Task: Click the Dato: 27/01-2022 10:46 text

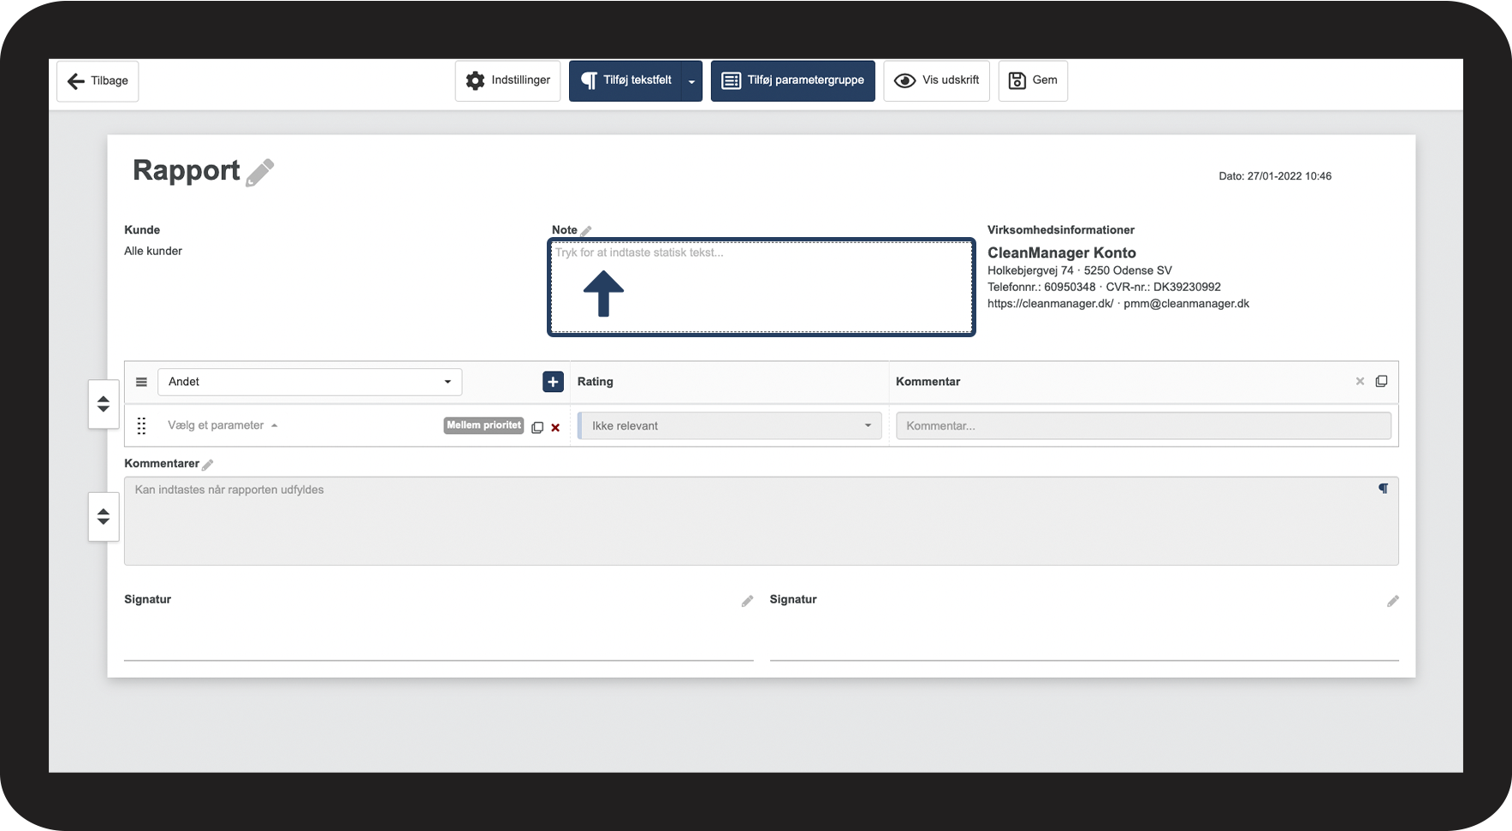Action: coord(1275,176)
